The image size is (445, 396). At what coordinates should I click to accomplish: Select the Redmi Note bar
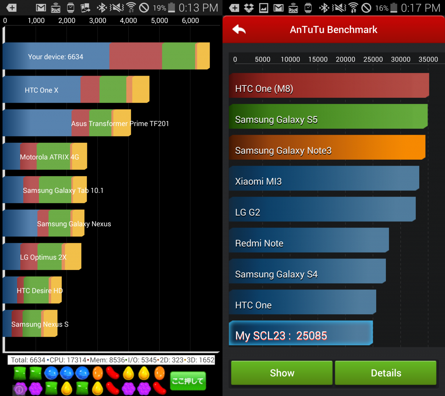pyautogui.click(x=309, y=240)
